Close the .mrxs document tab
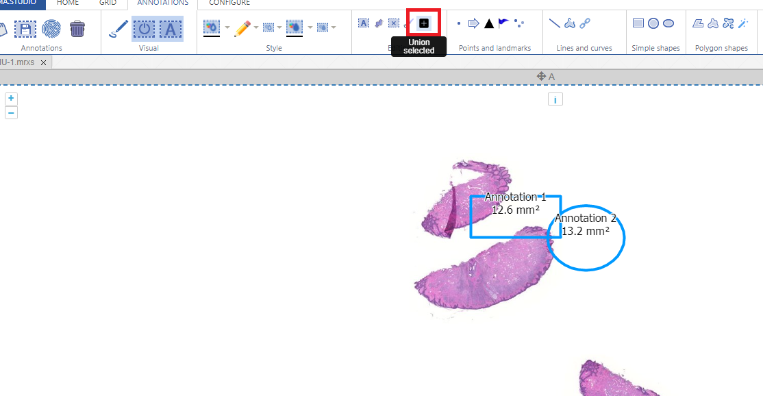Image resolution: width=763 pixels, height=396 pixels. (x=43, y=62)
